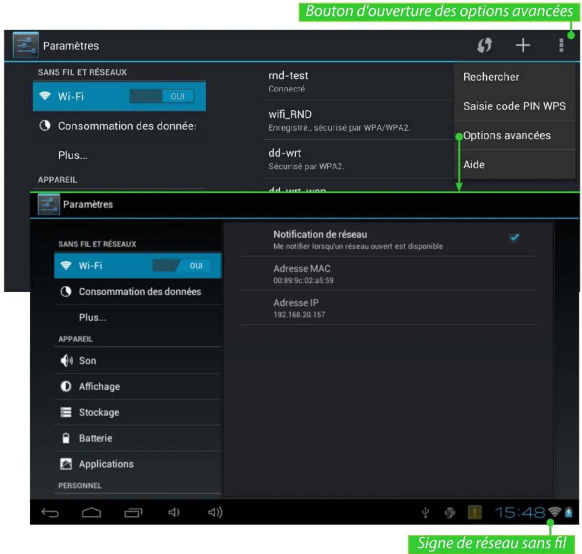Image resolution: width=582 pixels, height=554 pixels.
Task: Tap data usage icon in lower sidebar
Action: (x=66, y=291)
